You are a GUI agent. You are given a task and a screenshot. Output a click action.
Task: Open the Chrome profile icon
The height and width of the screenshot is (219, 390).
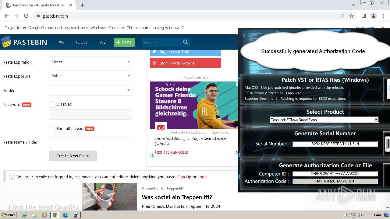pos(373,16)
